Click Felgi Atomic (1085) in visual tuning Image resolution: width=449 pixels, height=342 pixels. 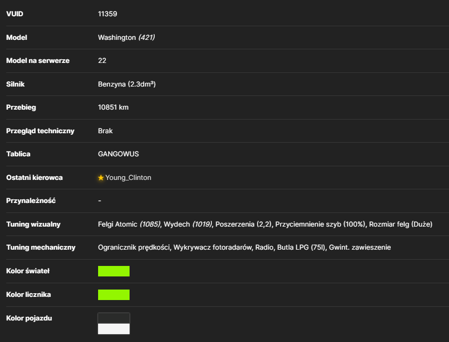[x=130, y=225]
